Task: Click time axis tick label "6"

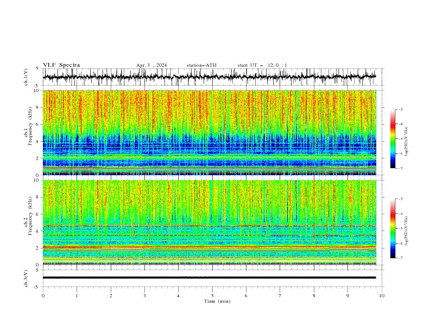Action: click(x=246, y=296)
